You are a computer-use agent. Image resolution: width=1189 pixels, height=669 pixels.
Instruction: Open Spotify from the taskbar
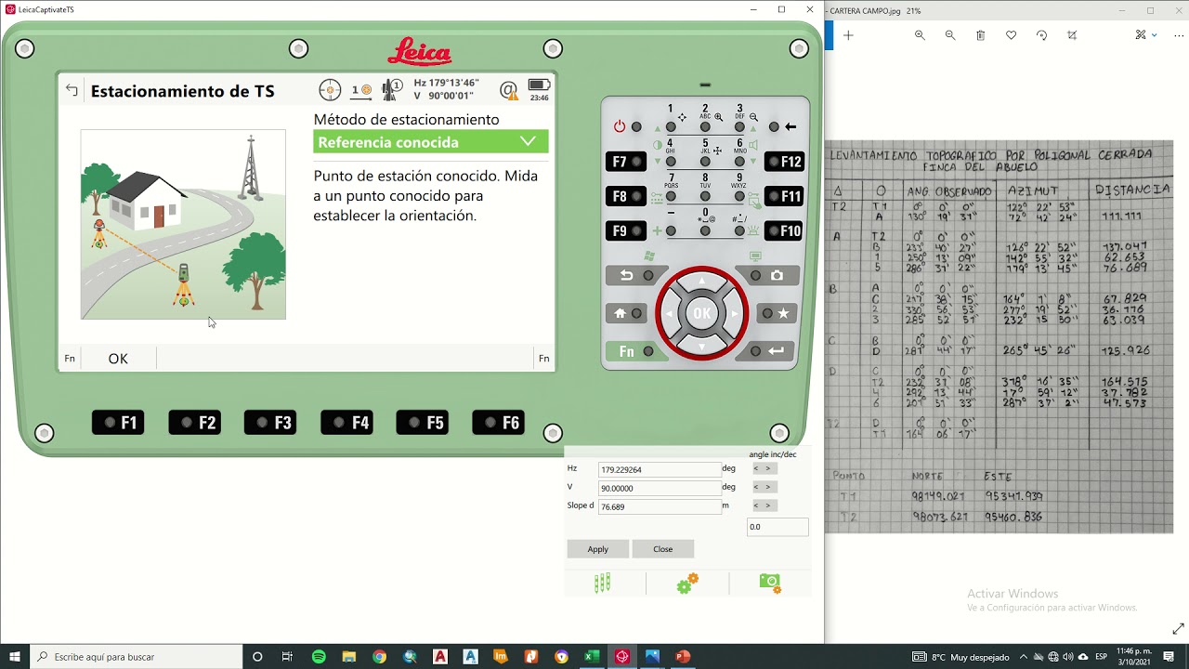pos(319,657)
